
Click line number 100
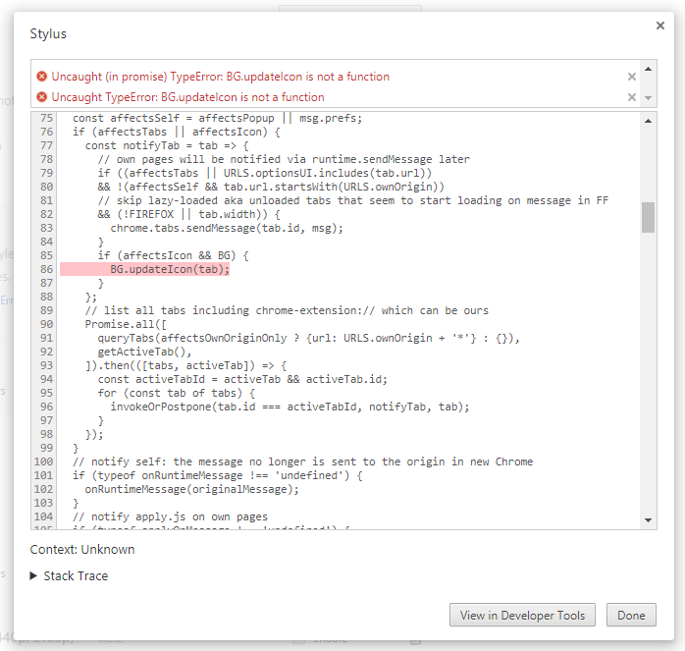pos(43,461)
